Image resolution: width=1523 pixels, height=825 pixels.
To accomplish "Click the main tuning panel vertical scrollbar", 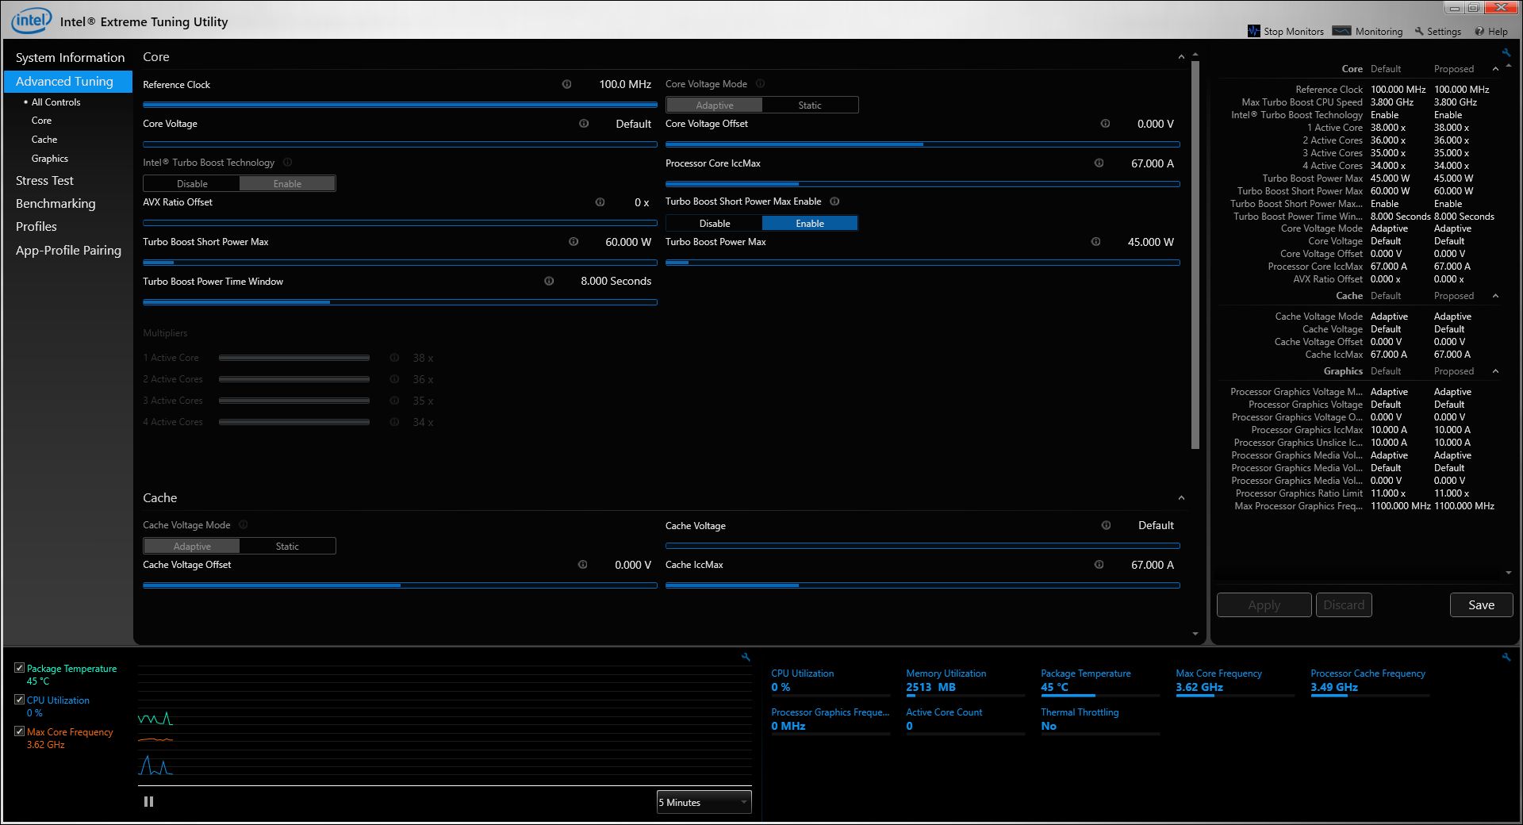I will (1195, 254).
